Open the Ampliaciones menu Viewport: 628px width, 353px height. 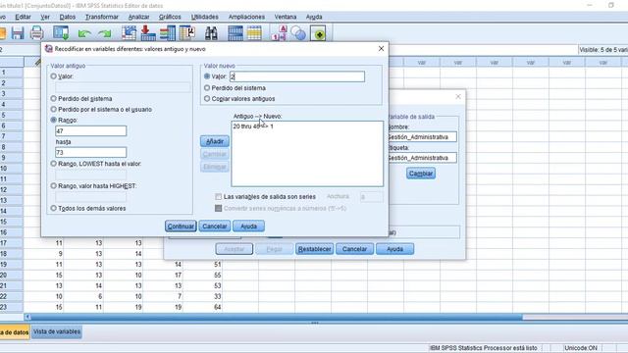tap(246, 17)
